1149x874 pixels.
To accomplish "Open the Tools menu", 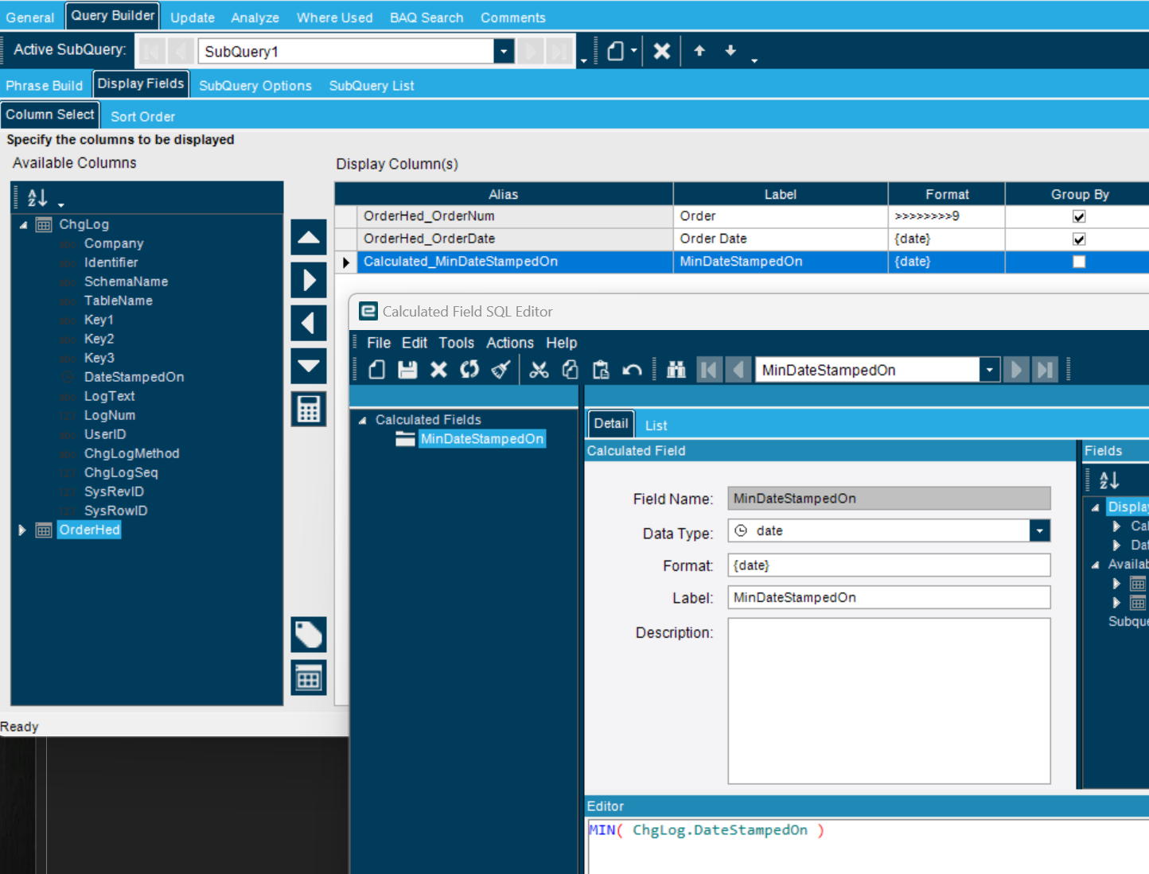I will pyautogui.click(x=456, y=343).
